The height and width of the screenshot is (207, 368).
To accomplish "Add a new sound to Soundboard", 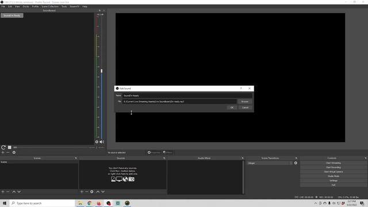I will (x=3, y=152).
